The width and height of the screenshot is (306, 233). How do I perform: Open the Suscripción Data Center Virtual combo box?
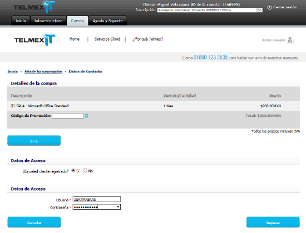pos(210,10)
